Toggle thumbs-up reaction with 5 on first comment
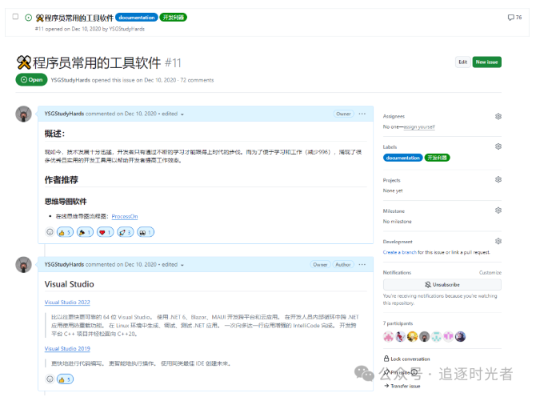 click(65, 232)
